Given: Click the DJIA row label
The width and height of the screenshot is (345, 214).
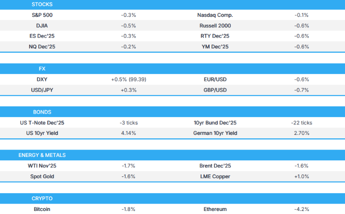Looking at the screenshot, I should (x=42, y=26).
